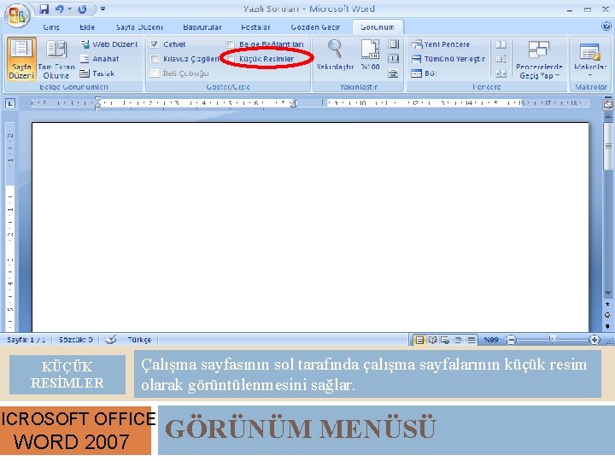Select Print Layout view in status bar
The width and height of the screenshot is (615, 461).
point(419,340)
